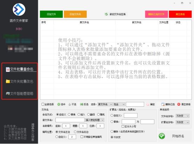Viewport: 194px width, 144px height.
Task: Select the 替换 naming mode radio
Action: 69,115
